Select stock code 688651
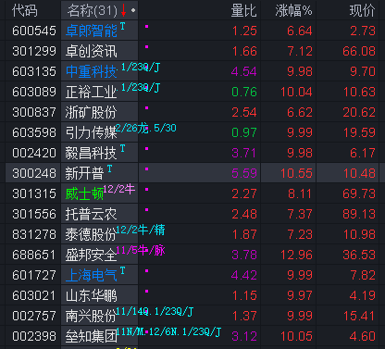 [x=34, y=255]
